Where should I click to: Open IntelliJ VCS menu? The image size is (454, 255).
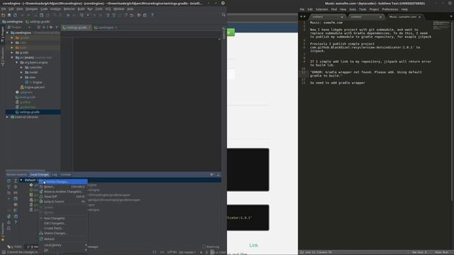tap(108, 9)
